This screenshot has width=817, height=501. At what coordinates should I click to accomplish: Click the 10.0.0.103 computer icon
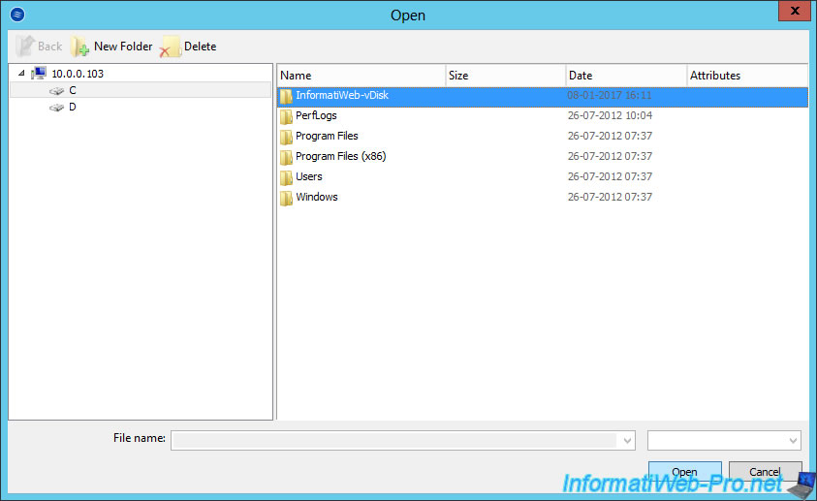[x=39, y=74]
